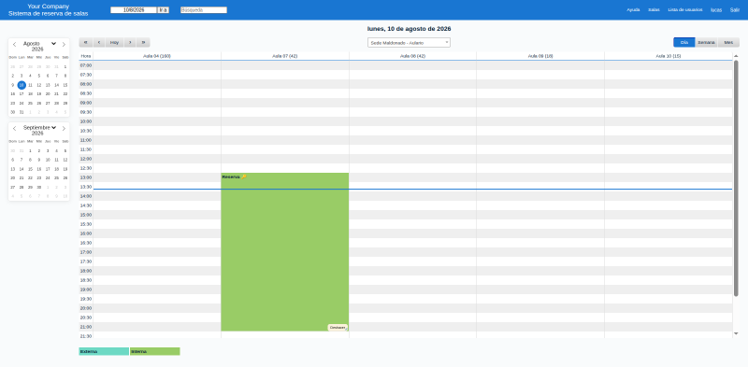Show previous month in Septiembre mini calendar
The width and height of the screenshot is (748, 367).
tap(14, 128)
